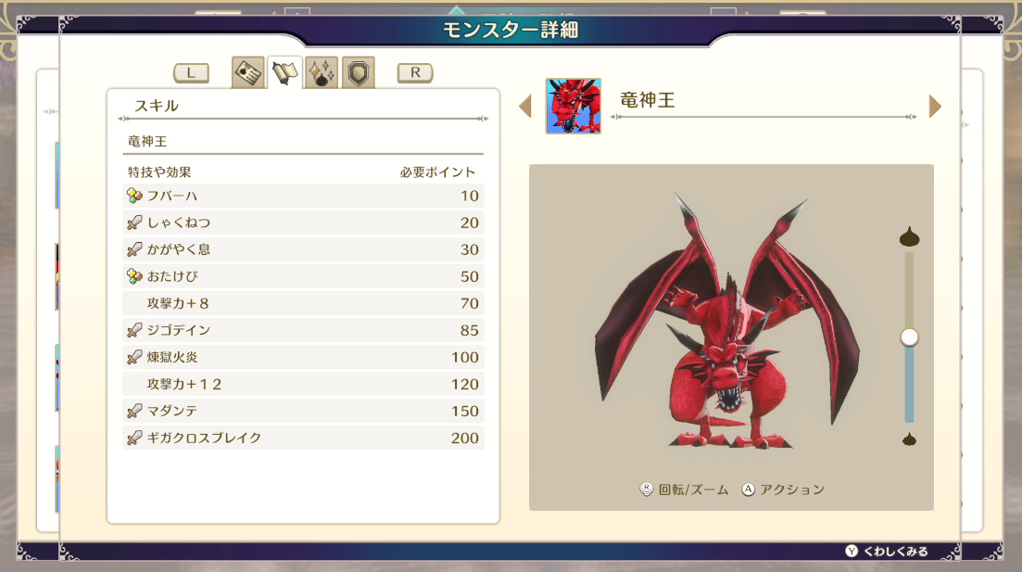
Task: Click the support skill icon beside フバーハ
Action: (134, 196)
